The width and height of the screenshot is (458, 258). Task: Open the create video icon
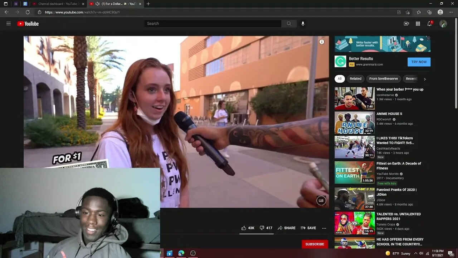pos(406,24)
